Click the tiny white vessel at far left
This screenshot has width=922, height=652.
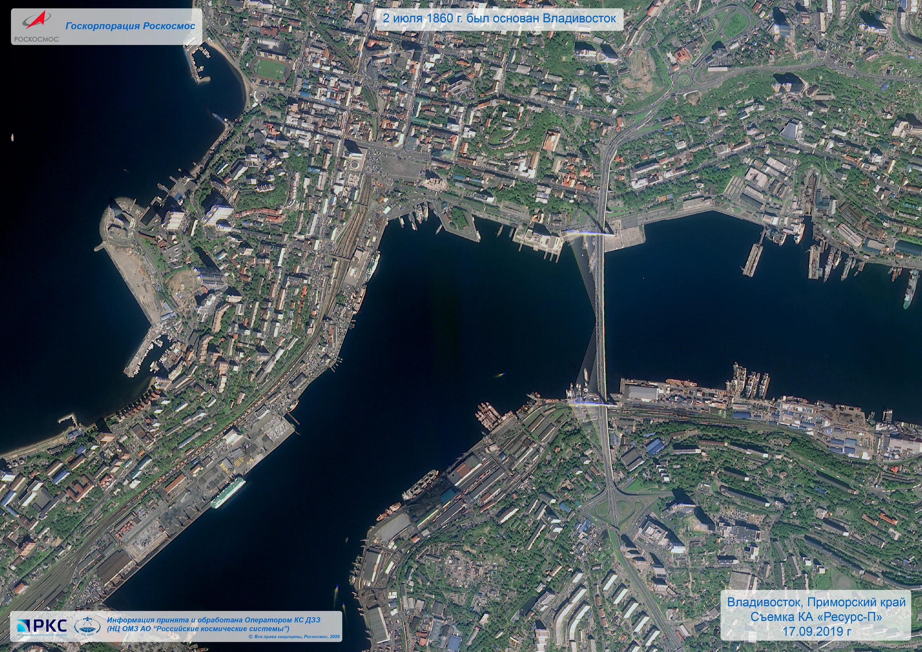(x=13, y=137)
